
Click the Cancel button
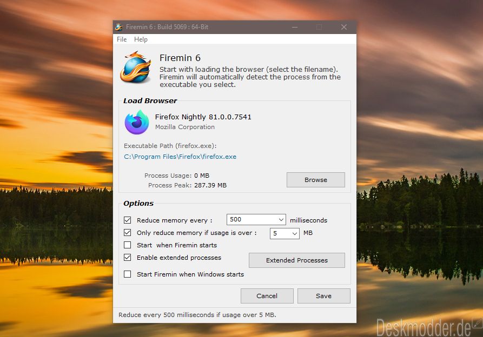267,296
